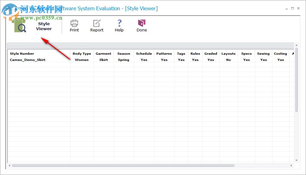Image resolution: width=306 pixels, height=175 pixels.
Task: Click the Print toolbar icon
Action: point(74,23)
